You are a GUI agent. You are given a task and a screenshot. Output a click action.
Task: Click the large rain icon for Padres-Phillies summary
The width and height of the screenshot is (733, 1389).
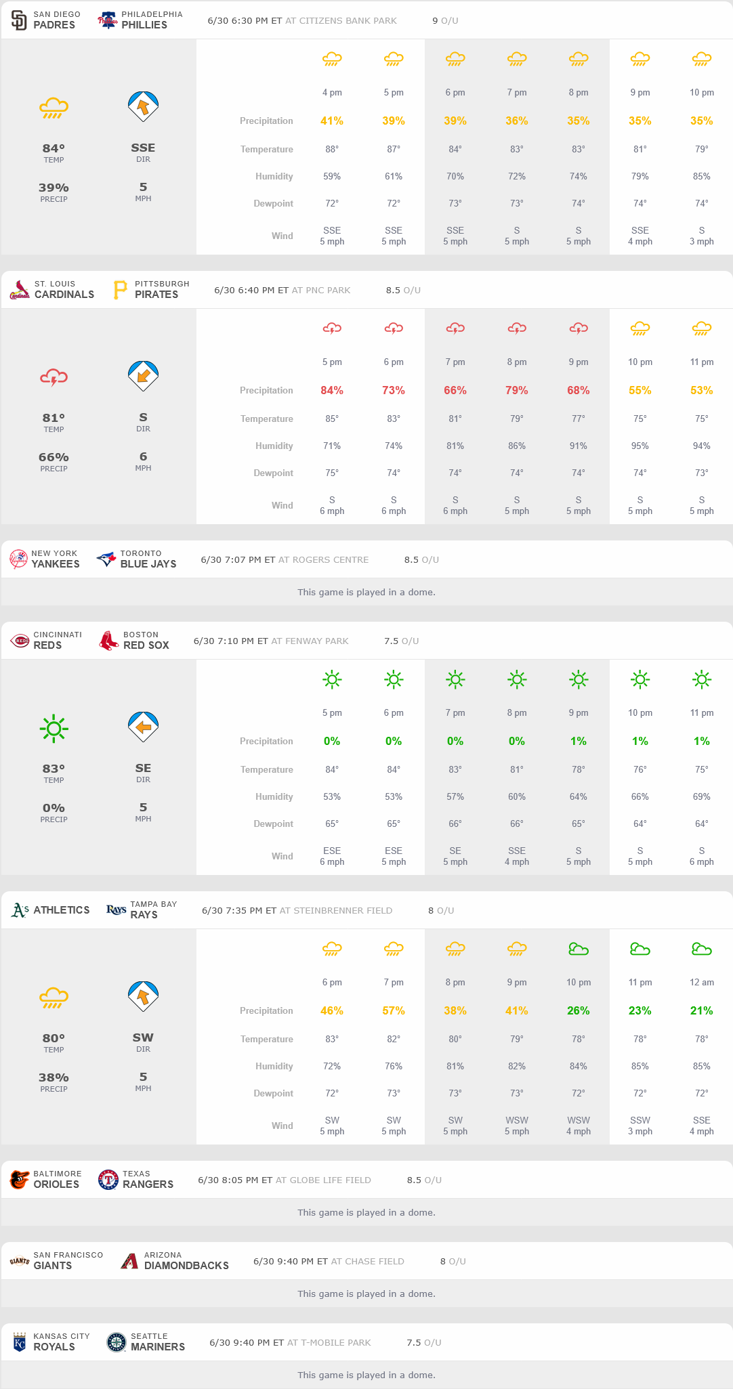(54, 108)
